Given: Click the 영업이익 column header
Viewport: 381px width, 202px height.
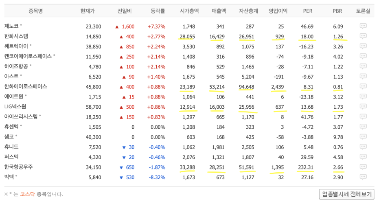Looking at the screenshot, I should [x=278, y=11].
